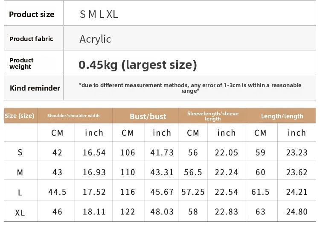Select the Acrylic fabric value
This screenshot has height=232, width=320.
(95, 39)
